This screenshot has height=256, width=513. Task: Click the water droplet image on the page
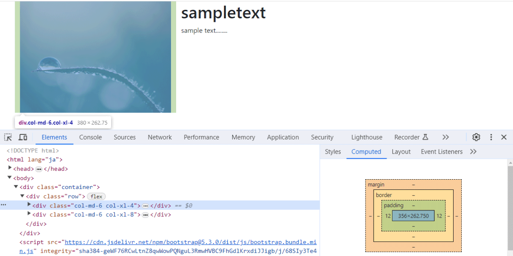95,57
